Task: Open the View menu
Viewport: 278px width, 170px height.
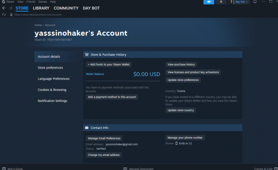Action: [x=20, y=2]
